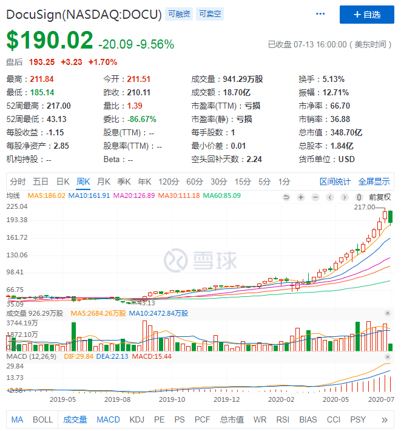Viewport: 401px width, 431px height.
Task: Enable the WR indicator
Action: tap(260, 419)
